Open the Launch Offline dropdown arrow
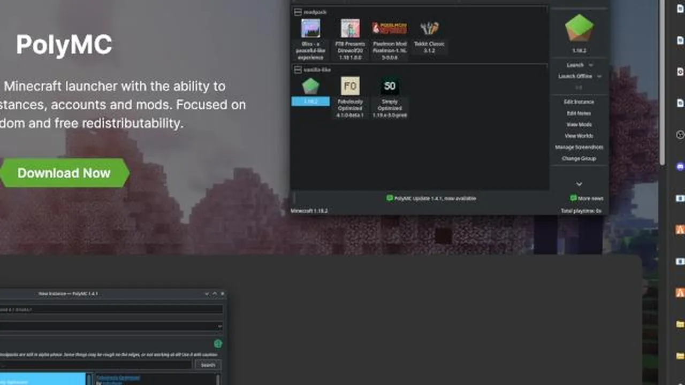 tap(599, 76)
